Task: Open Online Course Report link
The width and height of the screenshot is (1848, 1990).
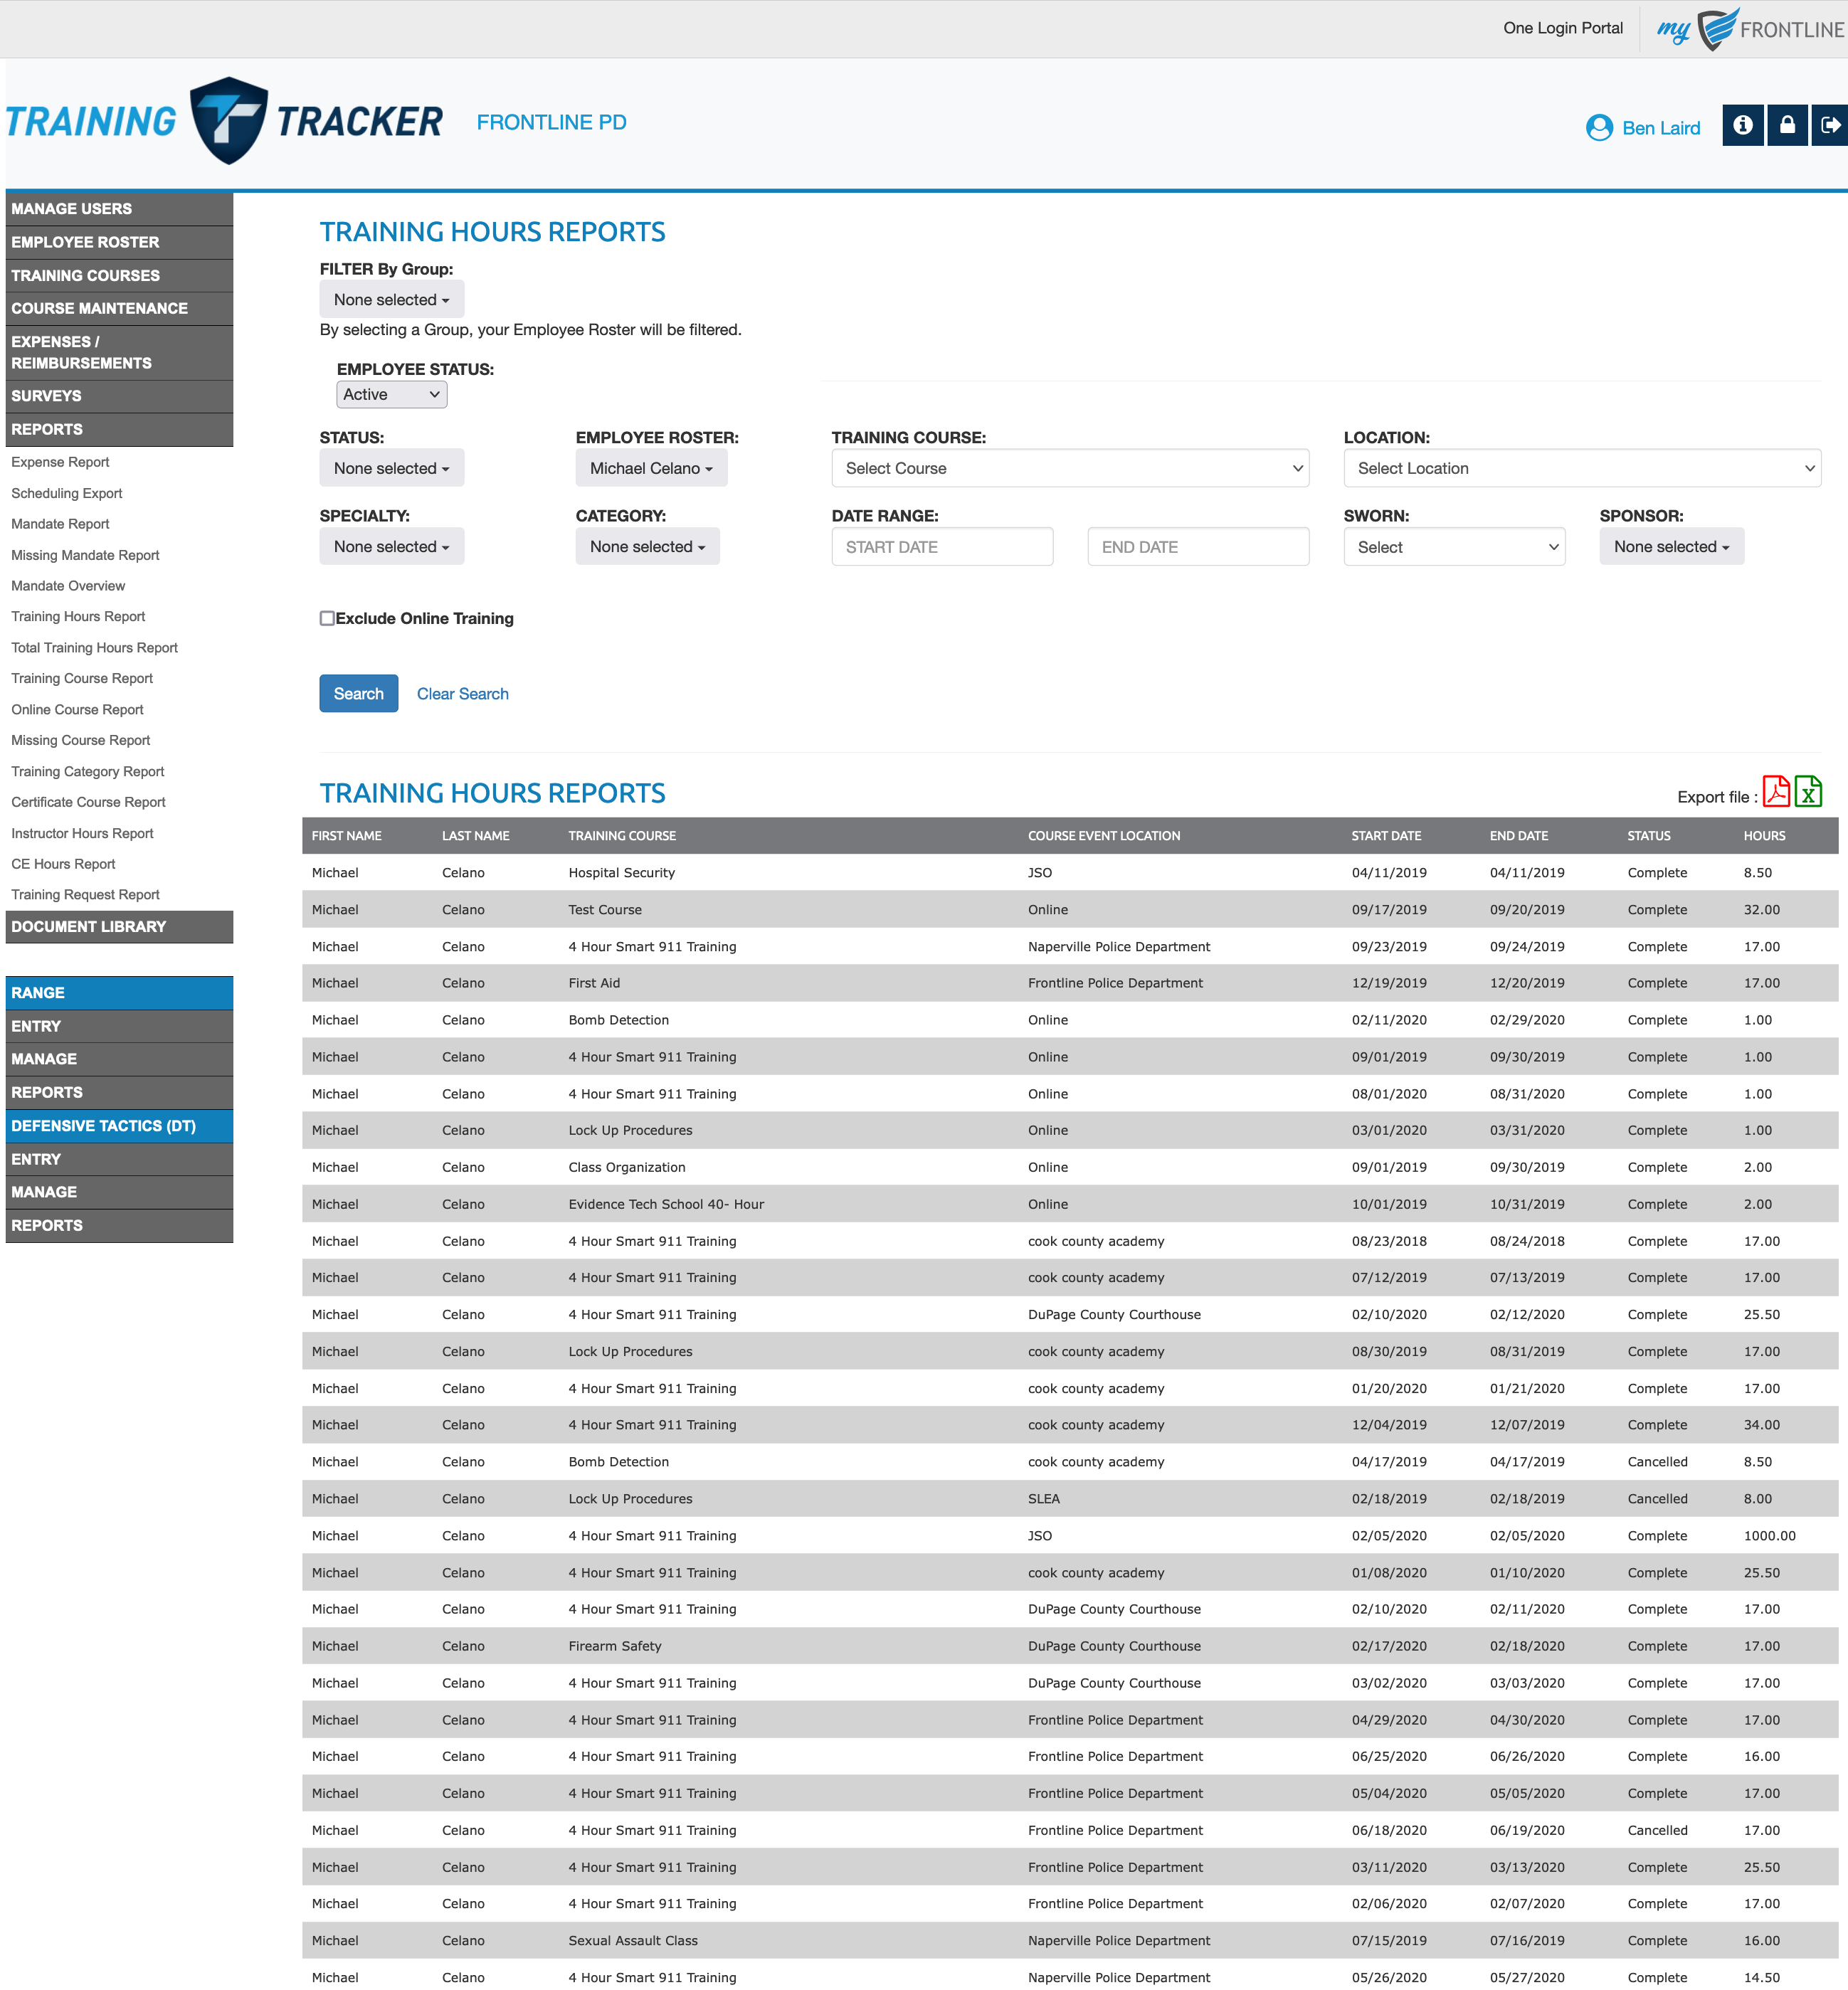Action: click(x=77, y=709)
